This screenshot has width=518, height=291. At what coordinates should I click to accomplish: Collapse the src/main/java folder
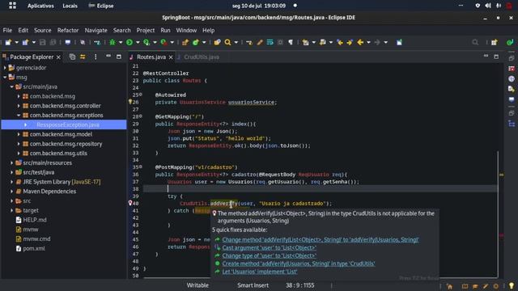11,86
